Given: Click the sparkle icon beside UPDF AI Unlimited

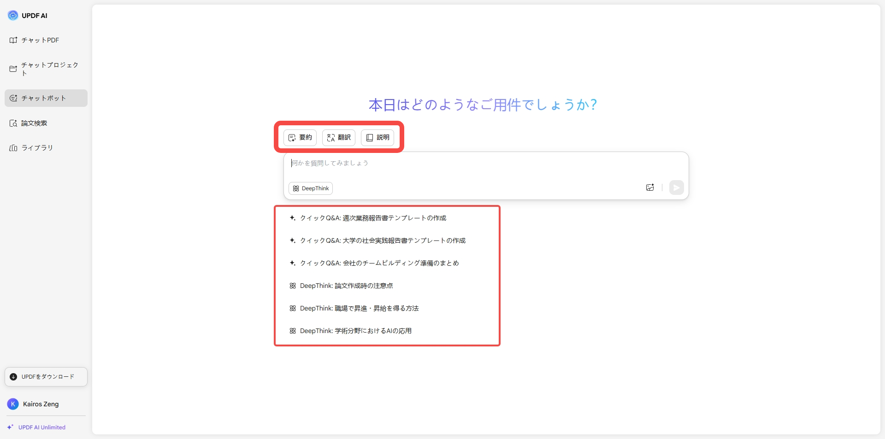Looking at the screenshot, I should click(10, 427).
